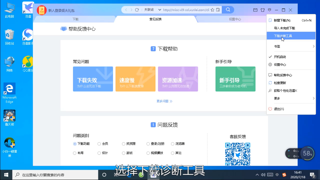Image resolution: width=320 pixels, height=180 pixels.
Task: Open the Windows Start button
Action: point(6,175)
